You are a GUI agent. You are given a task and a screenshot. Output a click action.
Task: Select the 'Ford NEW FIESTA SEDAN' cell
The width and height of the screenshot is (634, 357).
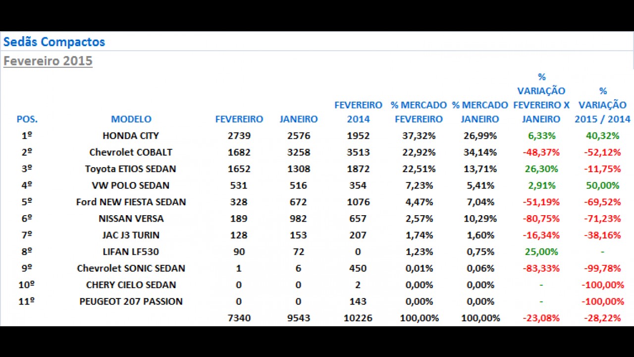[131, 202]
